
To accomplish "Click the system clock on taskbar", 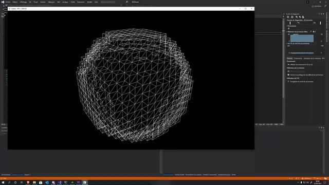I will 318,182.
